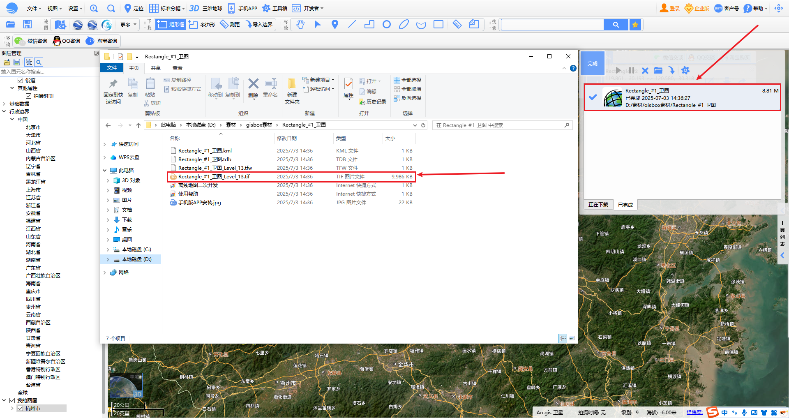Switch to the 正在下载 tab

[x=598, y=205]
